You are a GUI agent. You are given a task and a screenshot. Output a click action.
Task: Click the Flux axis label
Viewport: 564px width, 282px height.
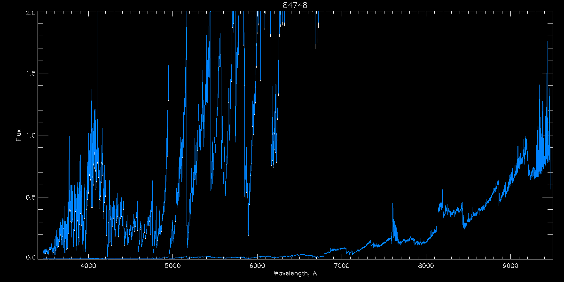point(19,135)
